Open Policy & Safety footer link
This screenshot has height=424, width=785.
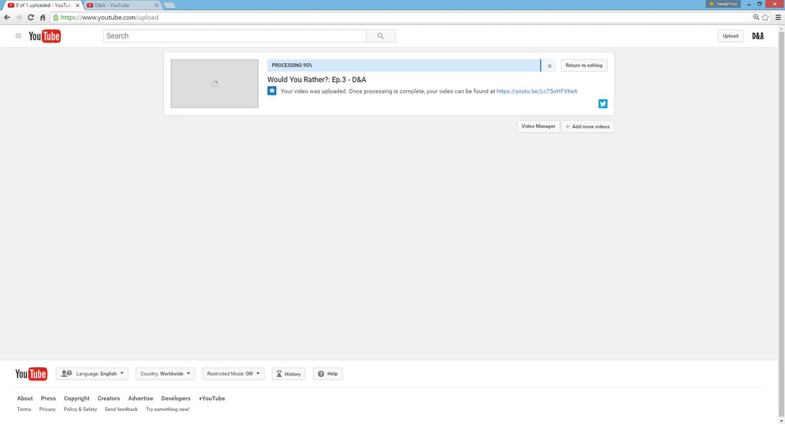[x=80, y=410]
